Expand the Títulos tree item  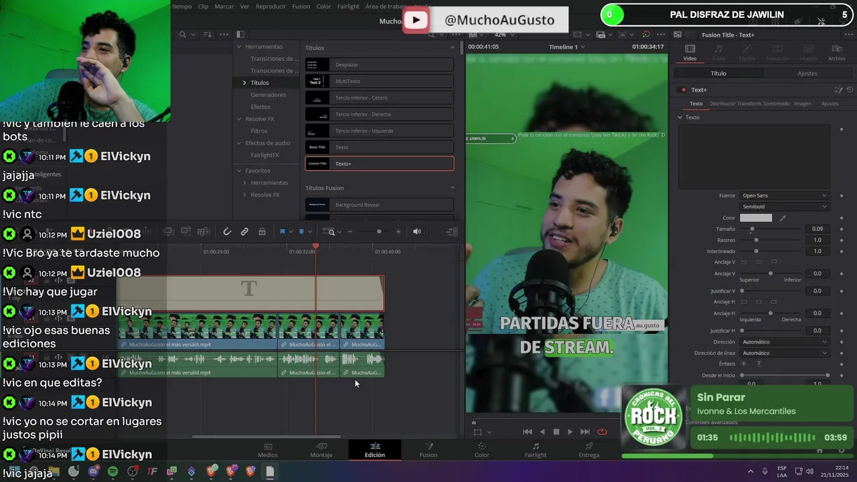click(x=244, y=83)
